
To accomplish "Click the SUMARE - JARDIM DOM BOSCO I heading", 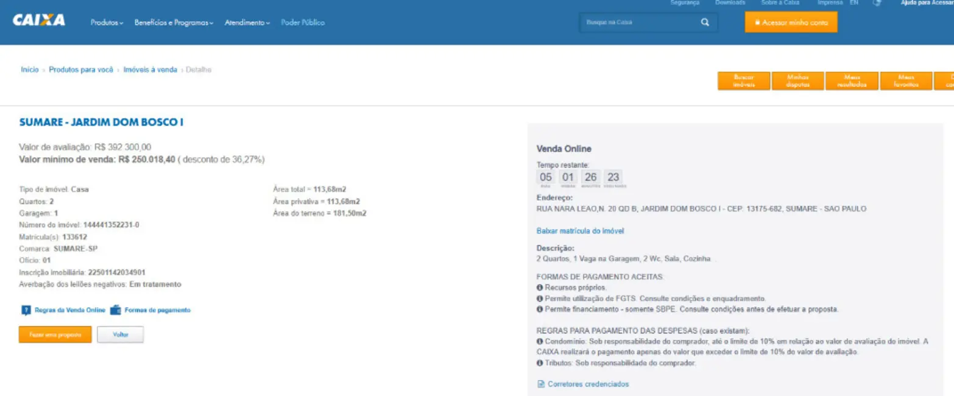I will tap(102, 122).
